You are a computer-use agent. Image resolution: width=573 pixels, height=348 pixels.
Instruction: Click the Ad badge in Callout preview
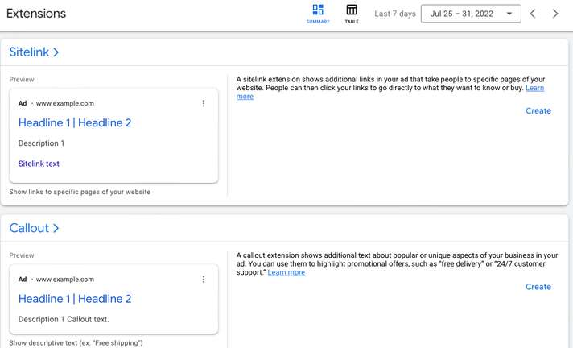(23, 280)
